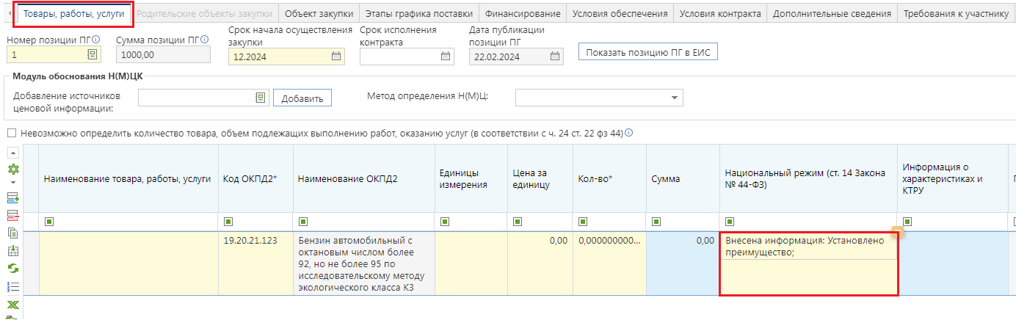Click info icon next to Сумма позиции ПГ
The height and width of the screenshot is (320, 1016).
coord(203,39)
